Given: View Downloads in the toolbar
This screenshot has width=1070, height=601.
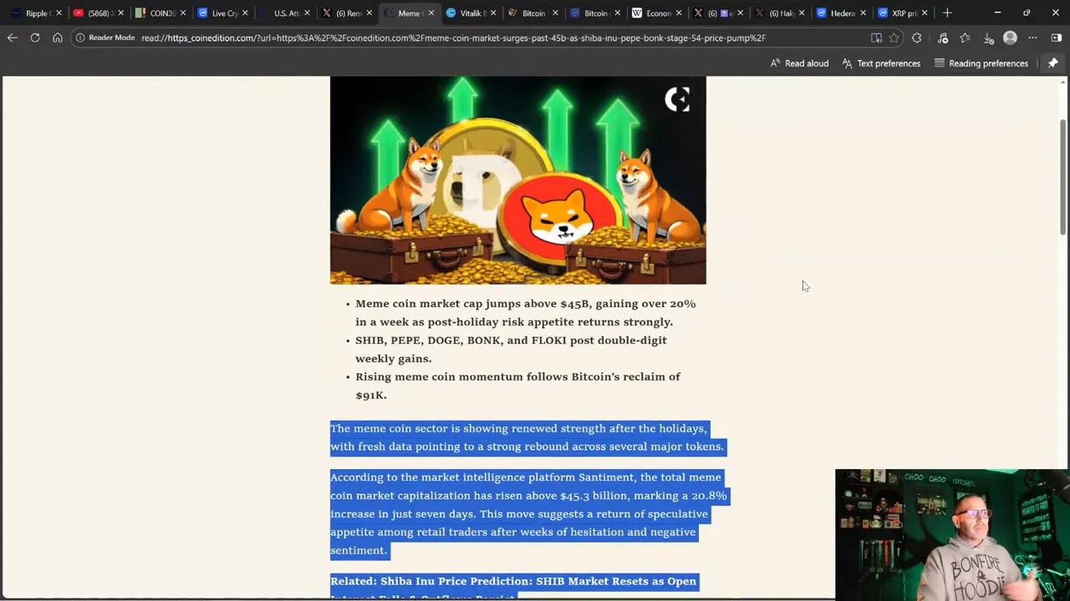Looking at the screenshot, I should [989, 38].
